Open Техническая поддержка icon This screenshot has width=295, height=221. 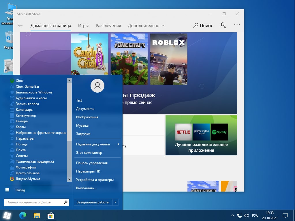coord(12,162)
